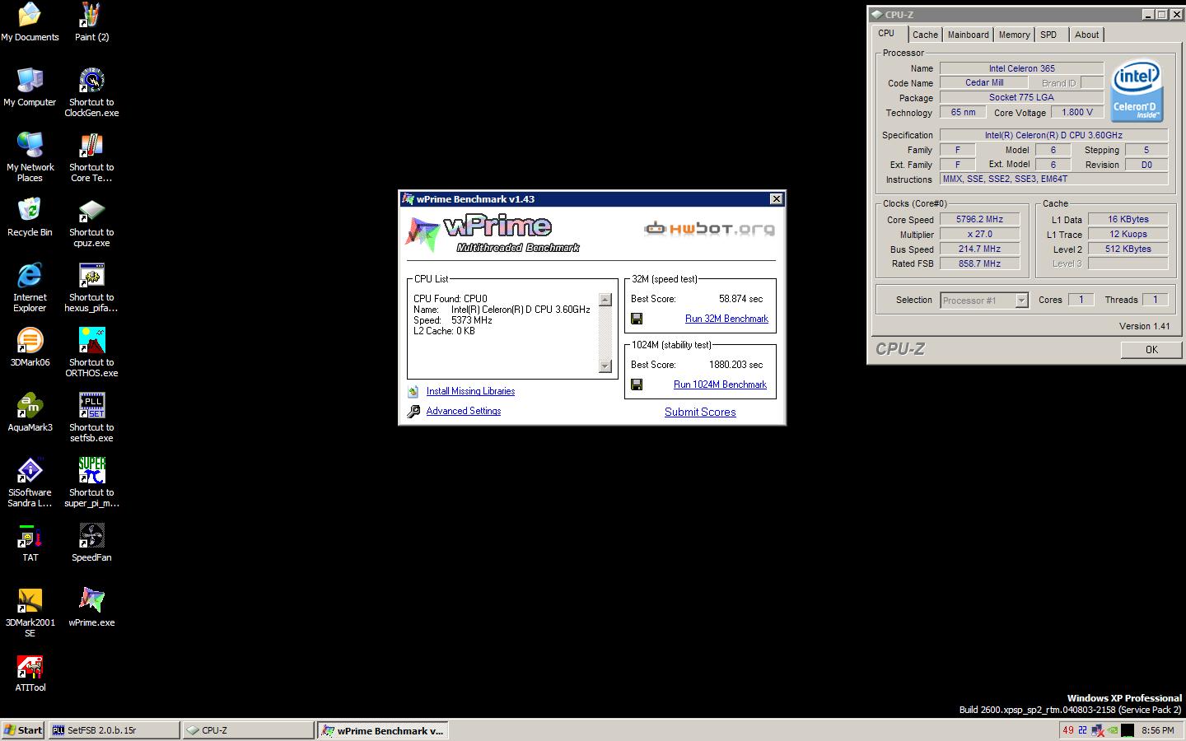Click the Core Speed value field
Screen dimensions: 1186x741
pos(979,220)
